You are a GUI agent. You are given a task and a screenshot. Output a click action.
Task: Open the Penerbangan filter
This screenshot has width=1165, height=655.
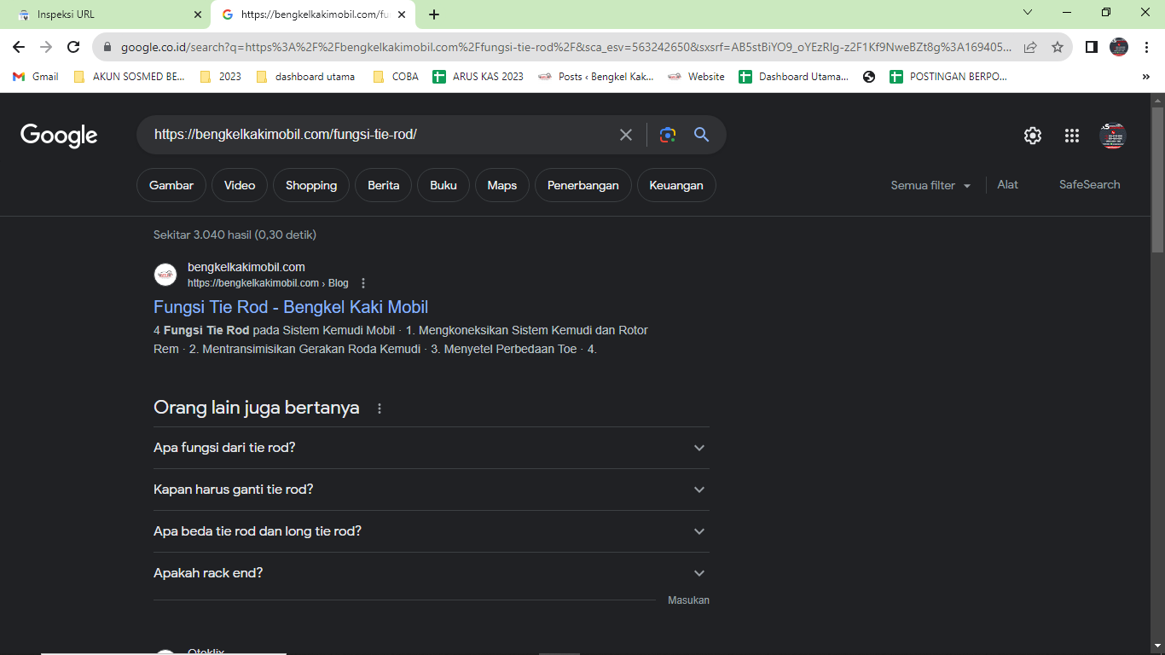tap(583, 185)
